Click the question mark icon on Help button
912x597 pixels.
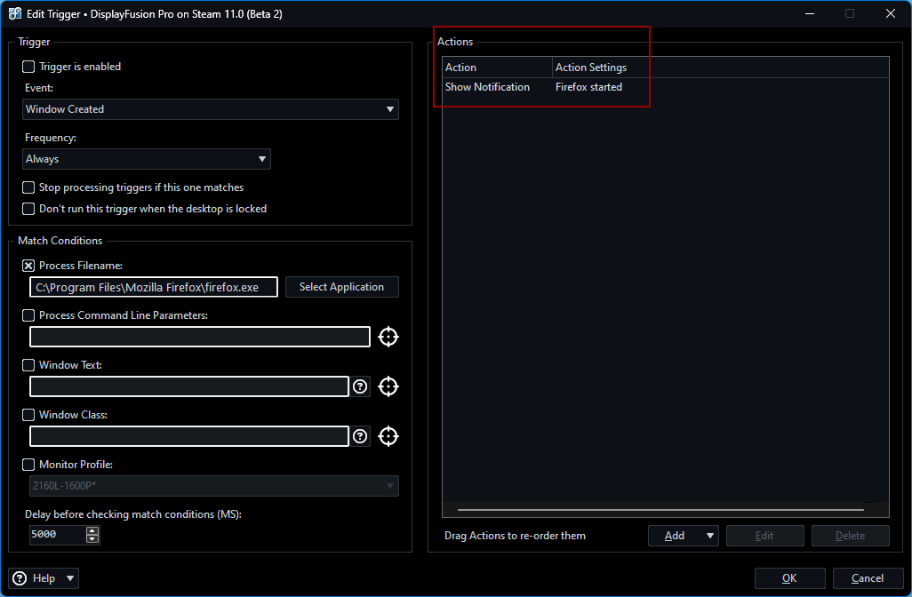[20, 578]
